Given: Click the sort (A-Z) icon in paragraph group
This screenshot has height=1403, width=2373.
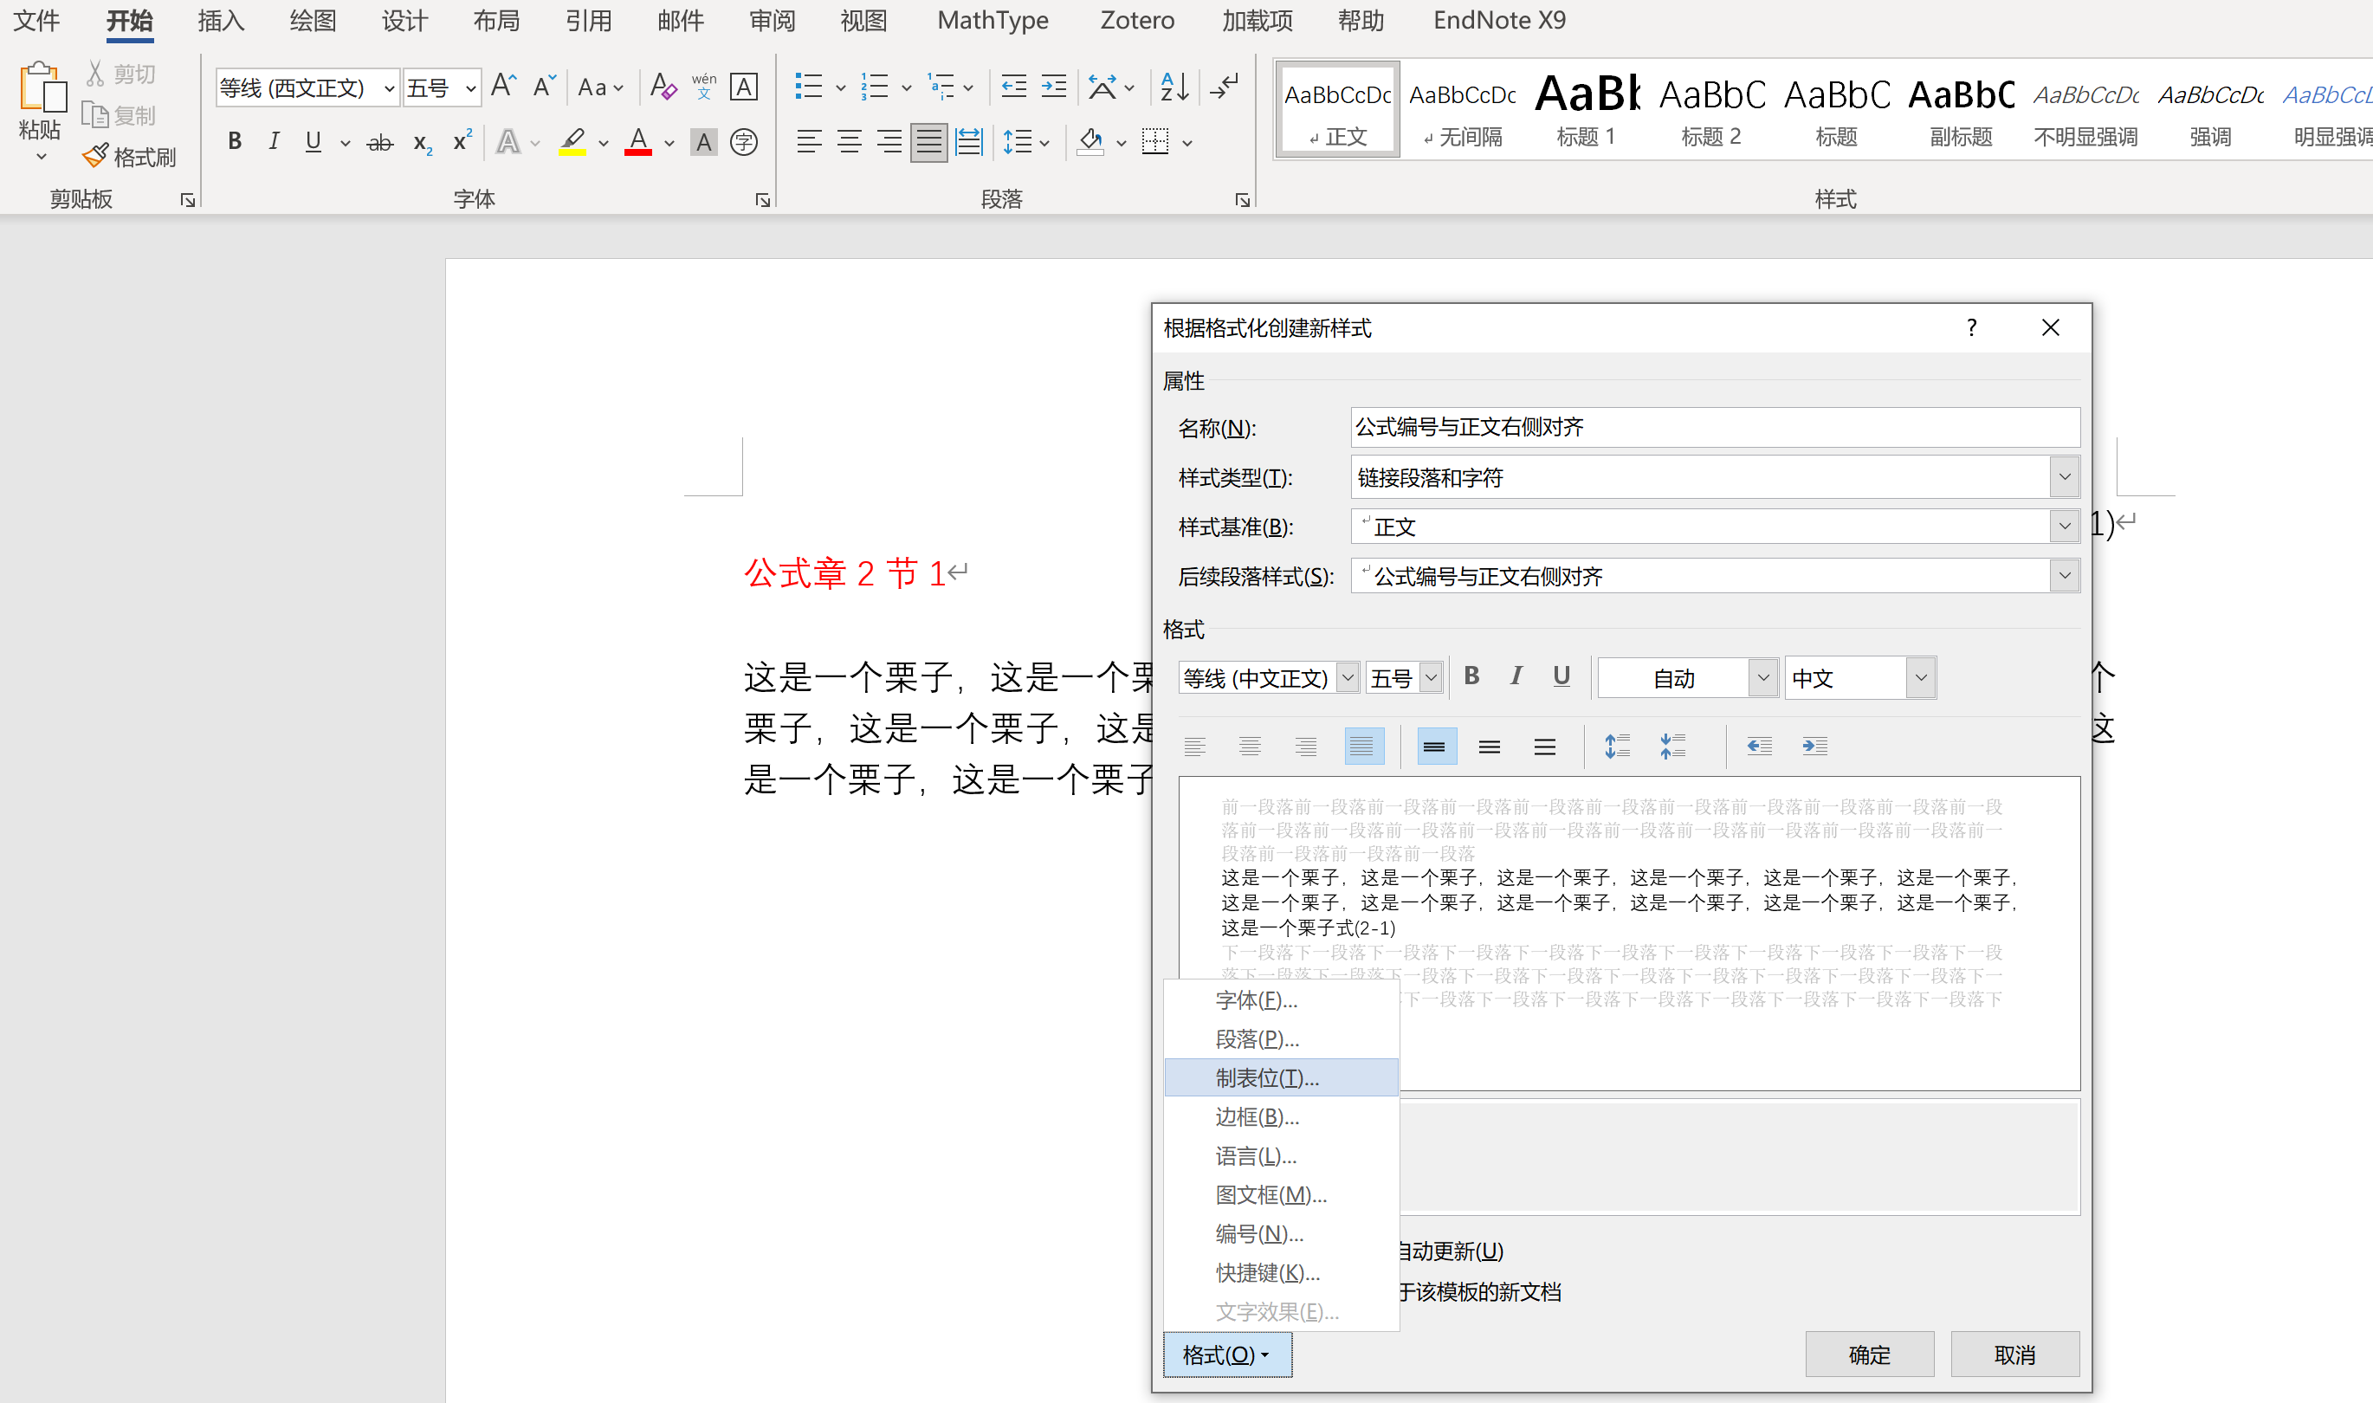Looking at the screenshot, I should [x=1174, y=87].
